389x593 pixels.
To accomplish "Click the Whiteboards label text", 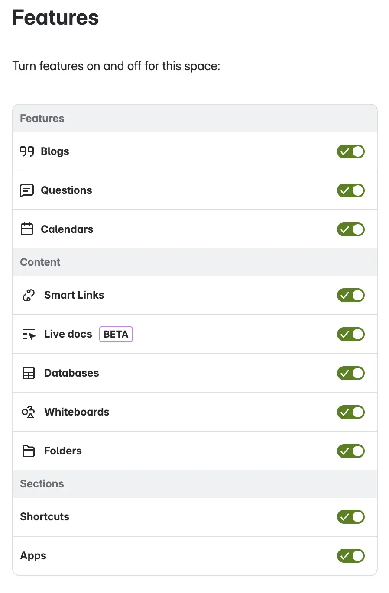I will (77, 412).
